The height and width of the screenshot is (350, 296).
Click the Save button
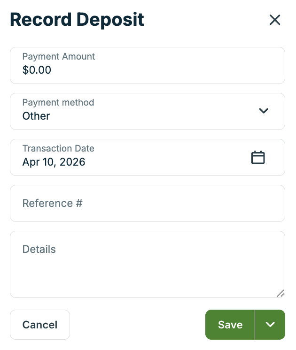[230, 325]
